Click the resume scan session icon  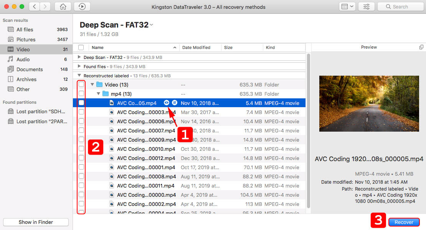[82, 7]
